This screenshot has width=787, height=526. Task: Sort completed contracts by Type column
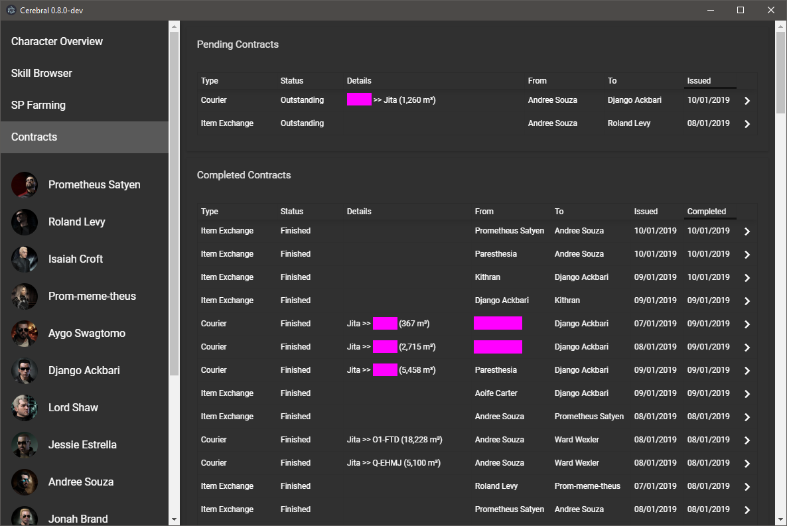click(209, 212)
